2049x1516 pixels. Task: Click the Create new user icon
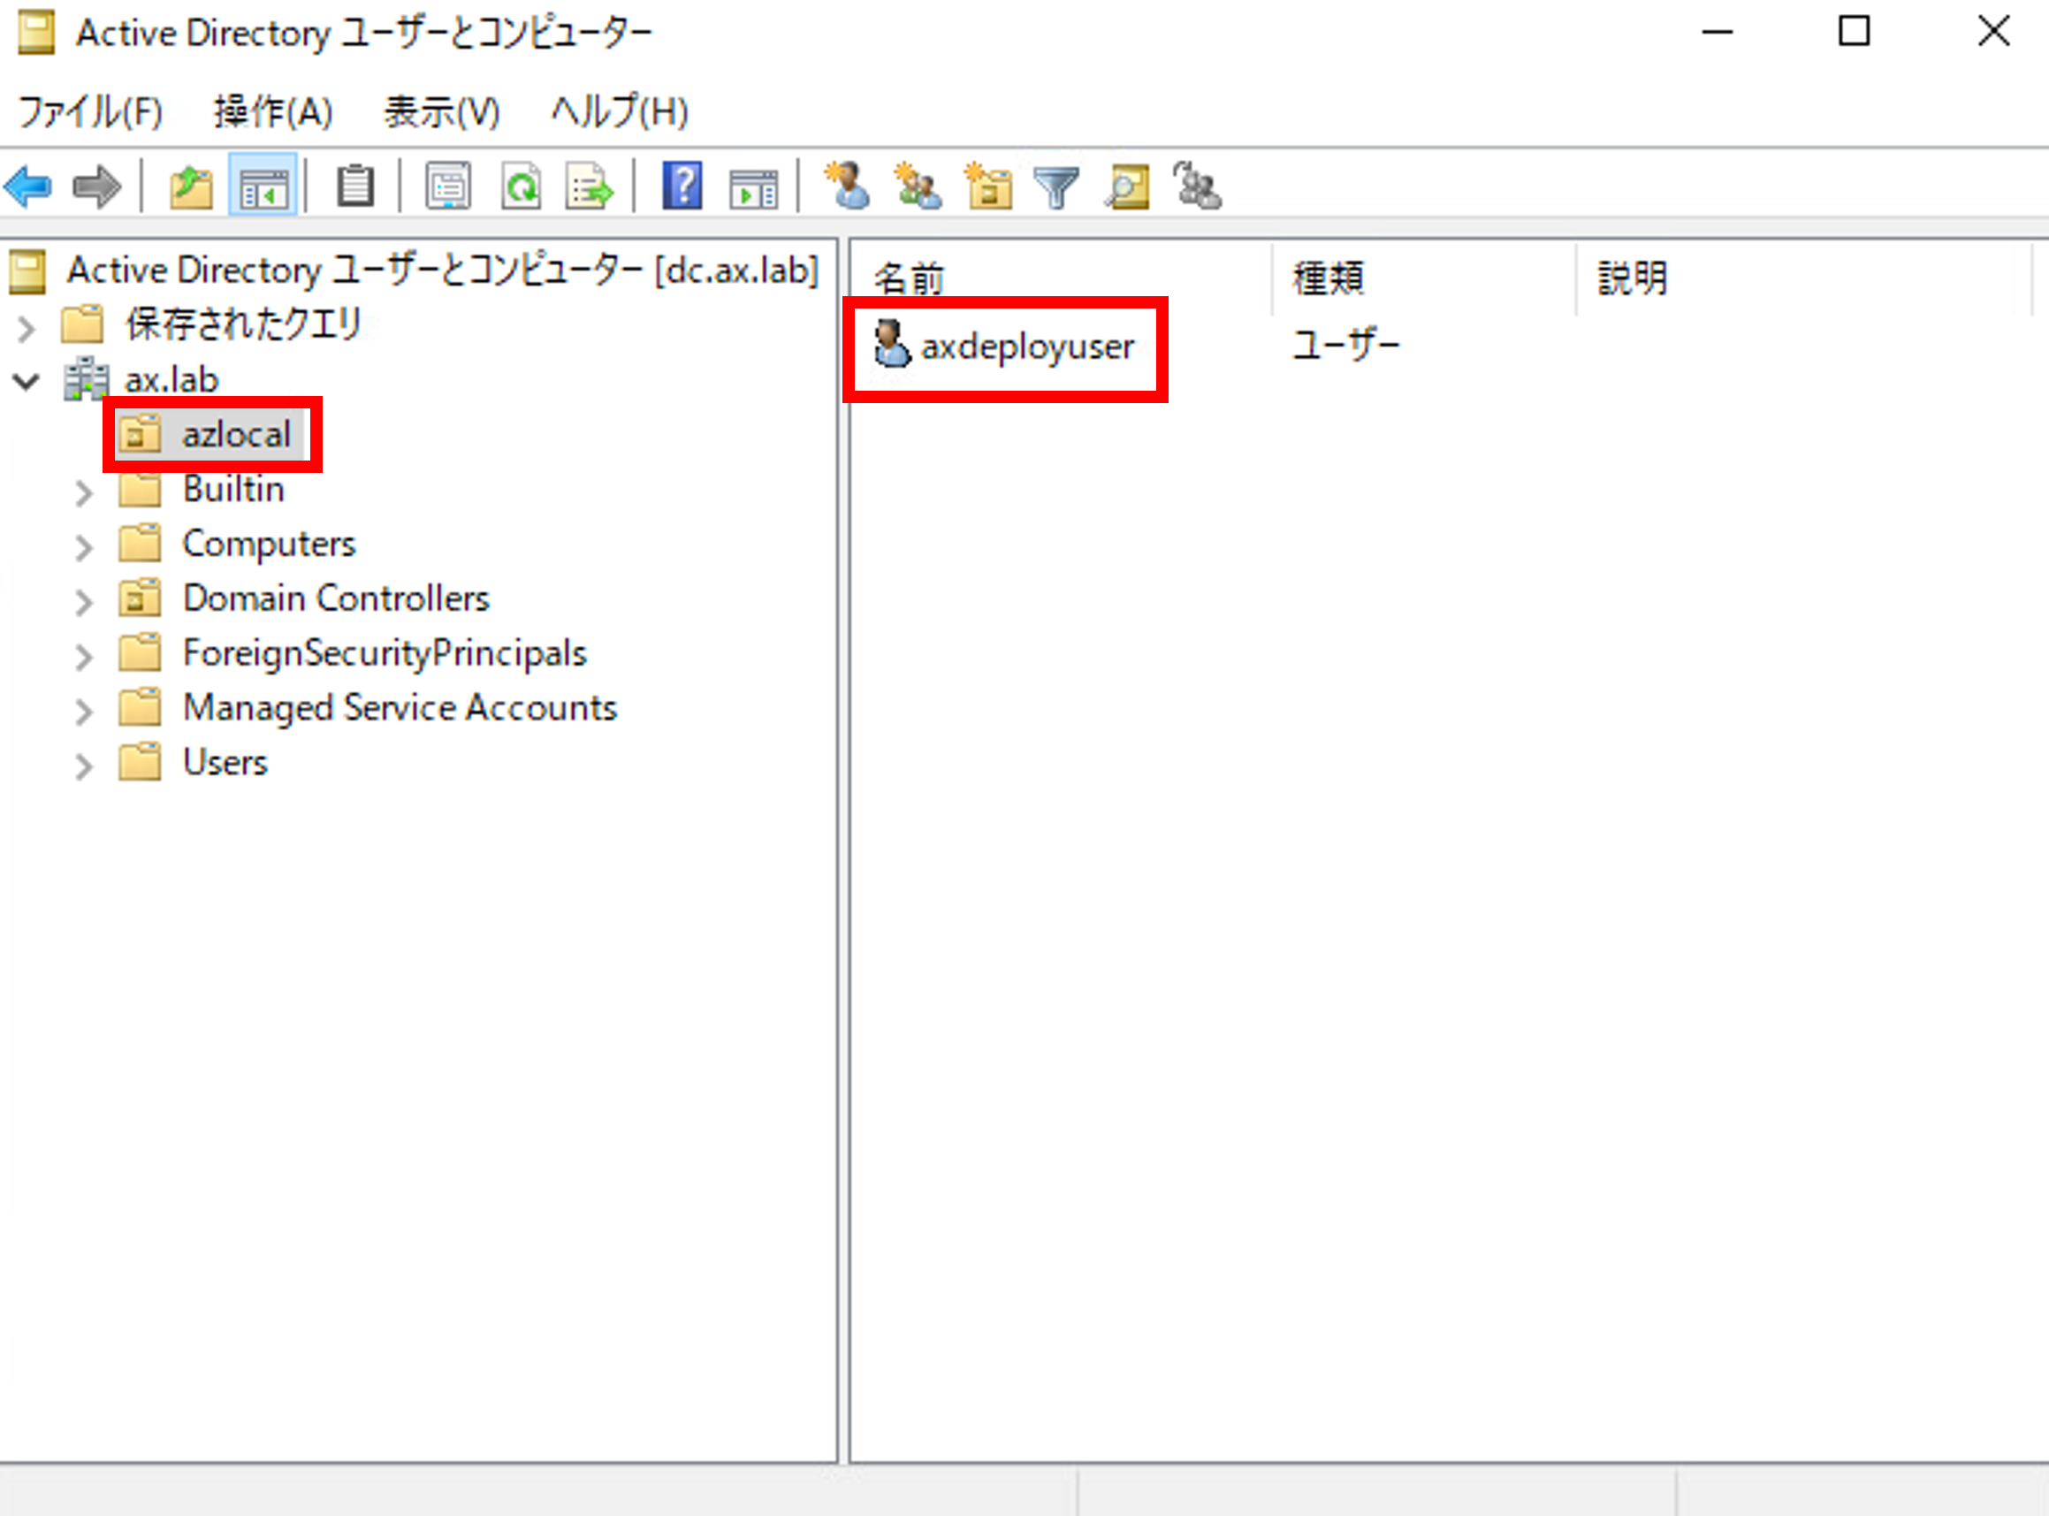tap(847, 187)
